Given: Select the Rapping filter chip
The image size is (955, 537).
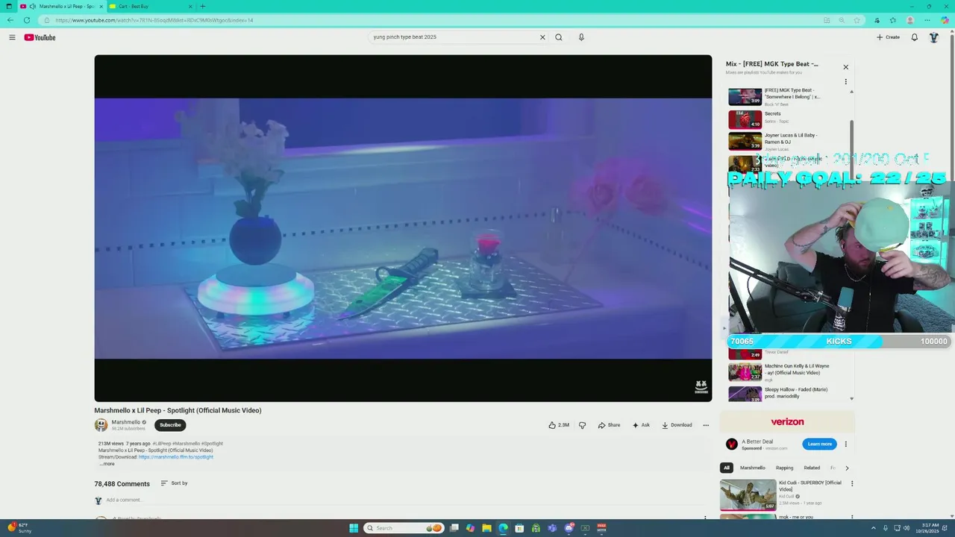Looking at the screenshot, I should tap(784, 468).
